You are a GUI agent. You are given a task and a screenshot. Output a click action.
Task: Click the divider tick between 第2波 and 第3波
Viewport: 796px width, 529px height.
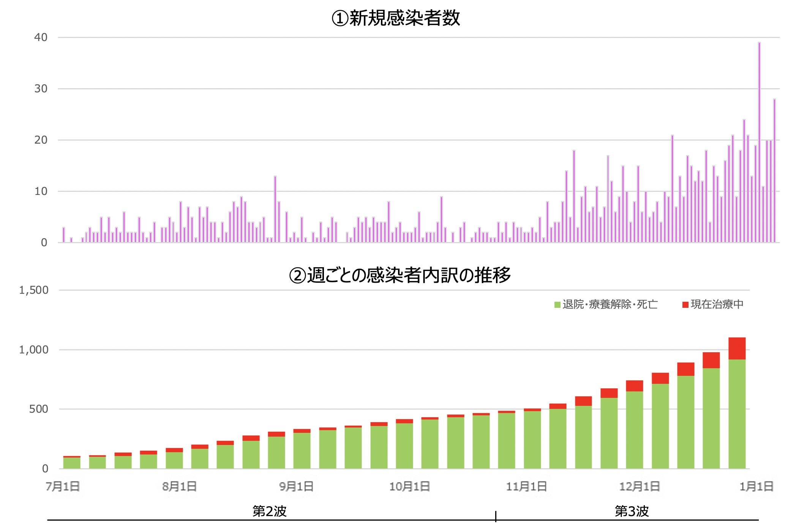[496, 516]
